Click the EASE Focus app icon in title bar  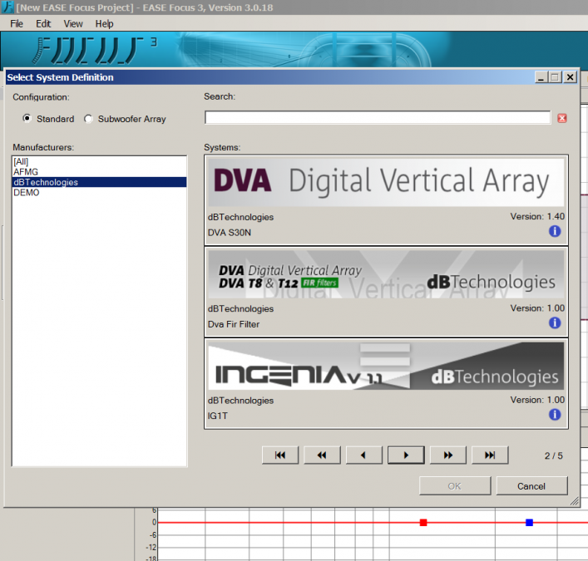[x=7, y=7]
